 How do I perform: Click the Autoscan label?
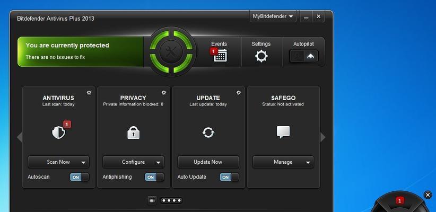coord(39,177)
